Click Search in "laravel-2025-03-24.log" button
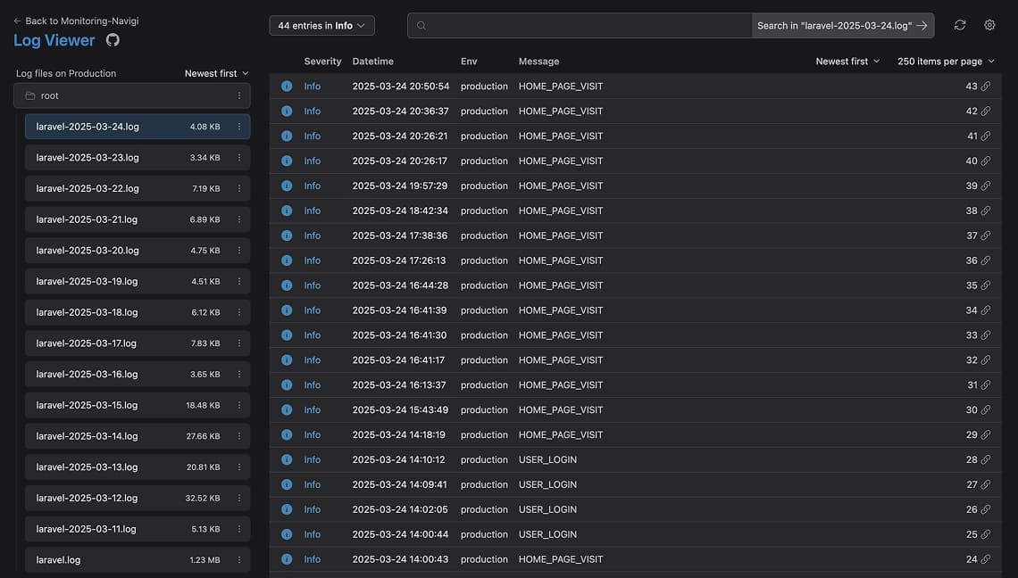The height and width of the screenshot is (578, 1018). [x=843, y=26]
